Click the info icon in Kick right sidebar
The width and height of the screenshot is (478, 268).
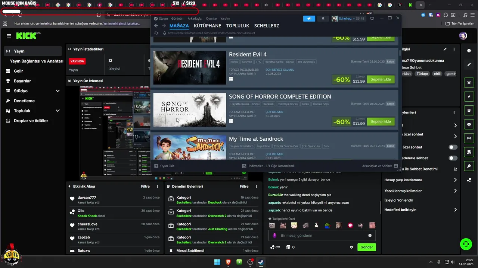click(x=469, y=51)
